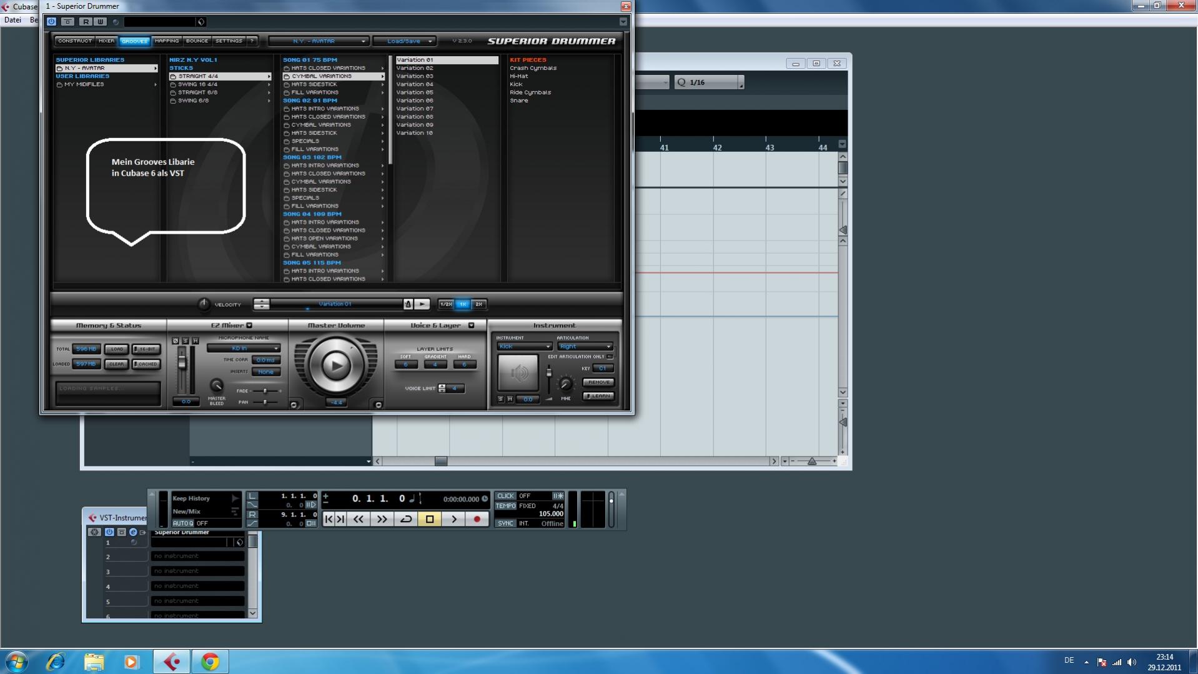The image size is (1198, 674).
Task: Switch to the Mixer tab
Action: point(106,41)
